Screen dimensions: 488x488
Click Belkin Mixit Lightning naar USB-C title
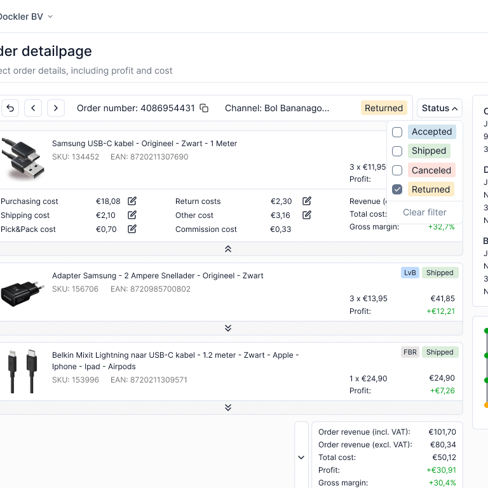pos(175,361)
